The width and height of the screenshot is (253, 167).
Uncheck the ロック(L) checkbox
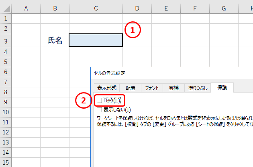click(100, 100)
